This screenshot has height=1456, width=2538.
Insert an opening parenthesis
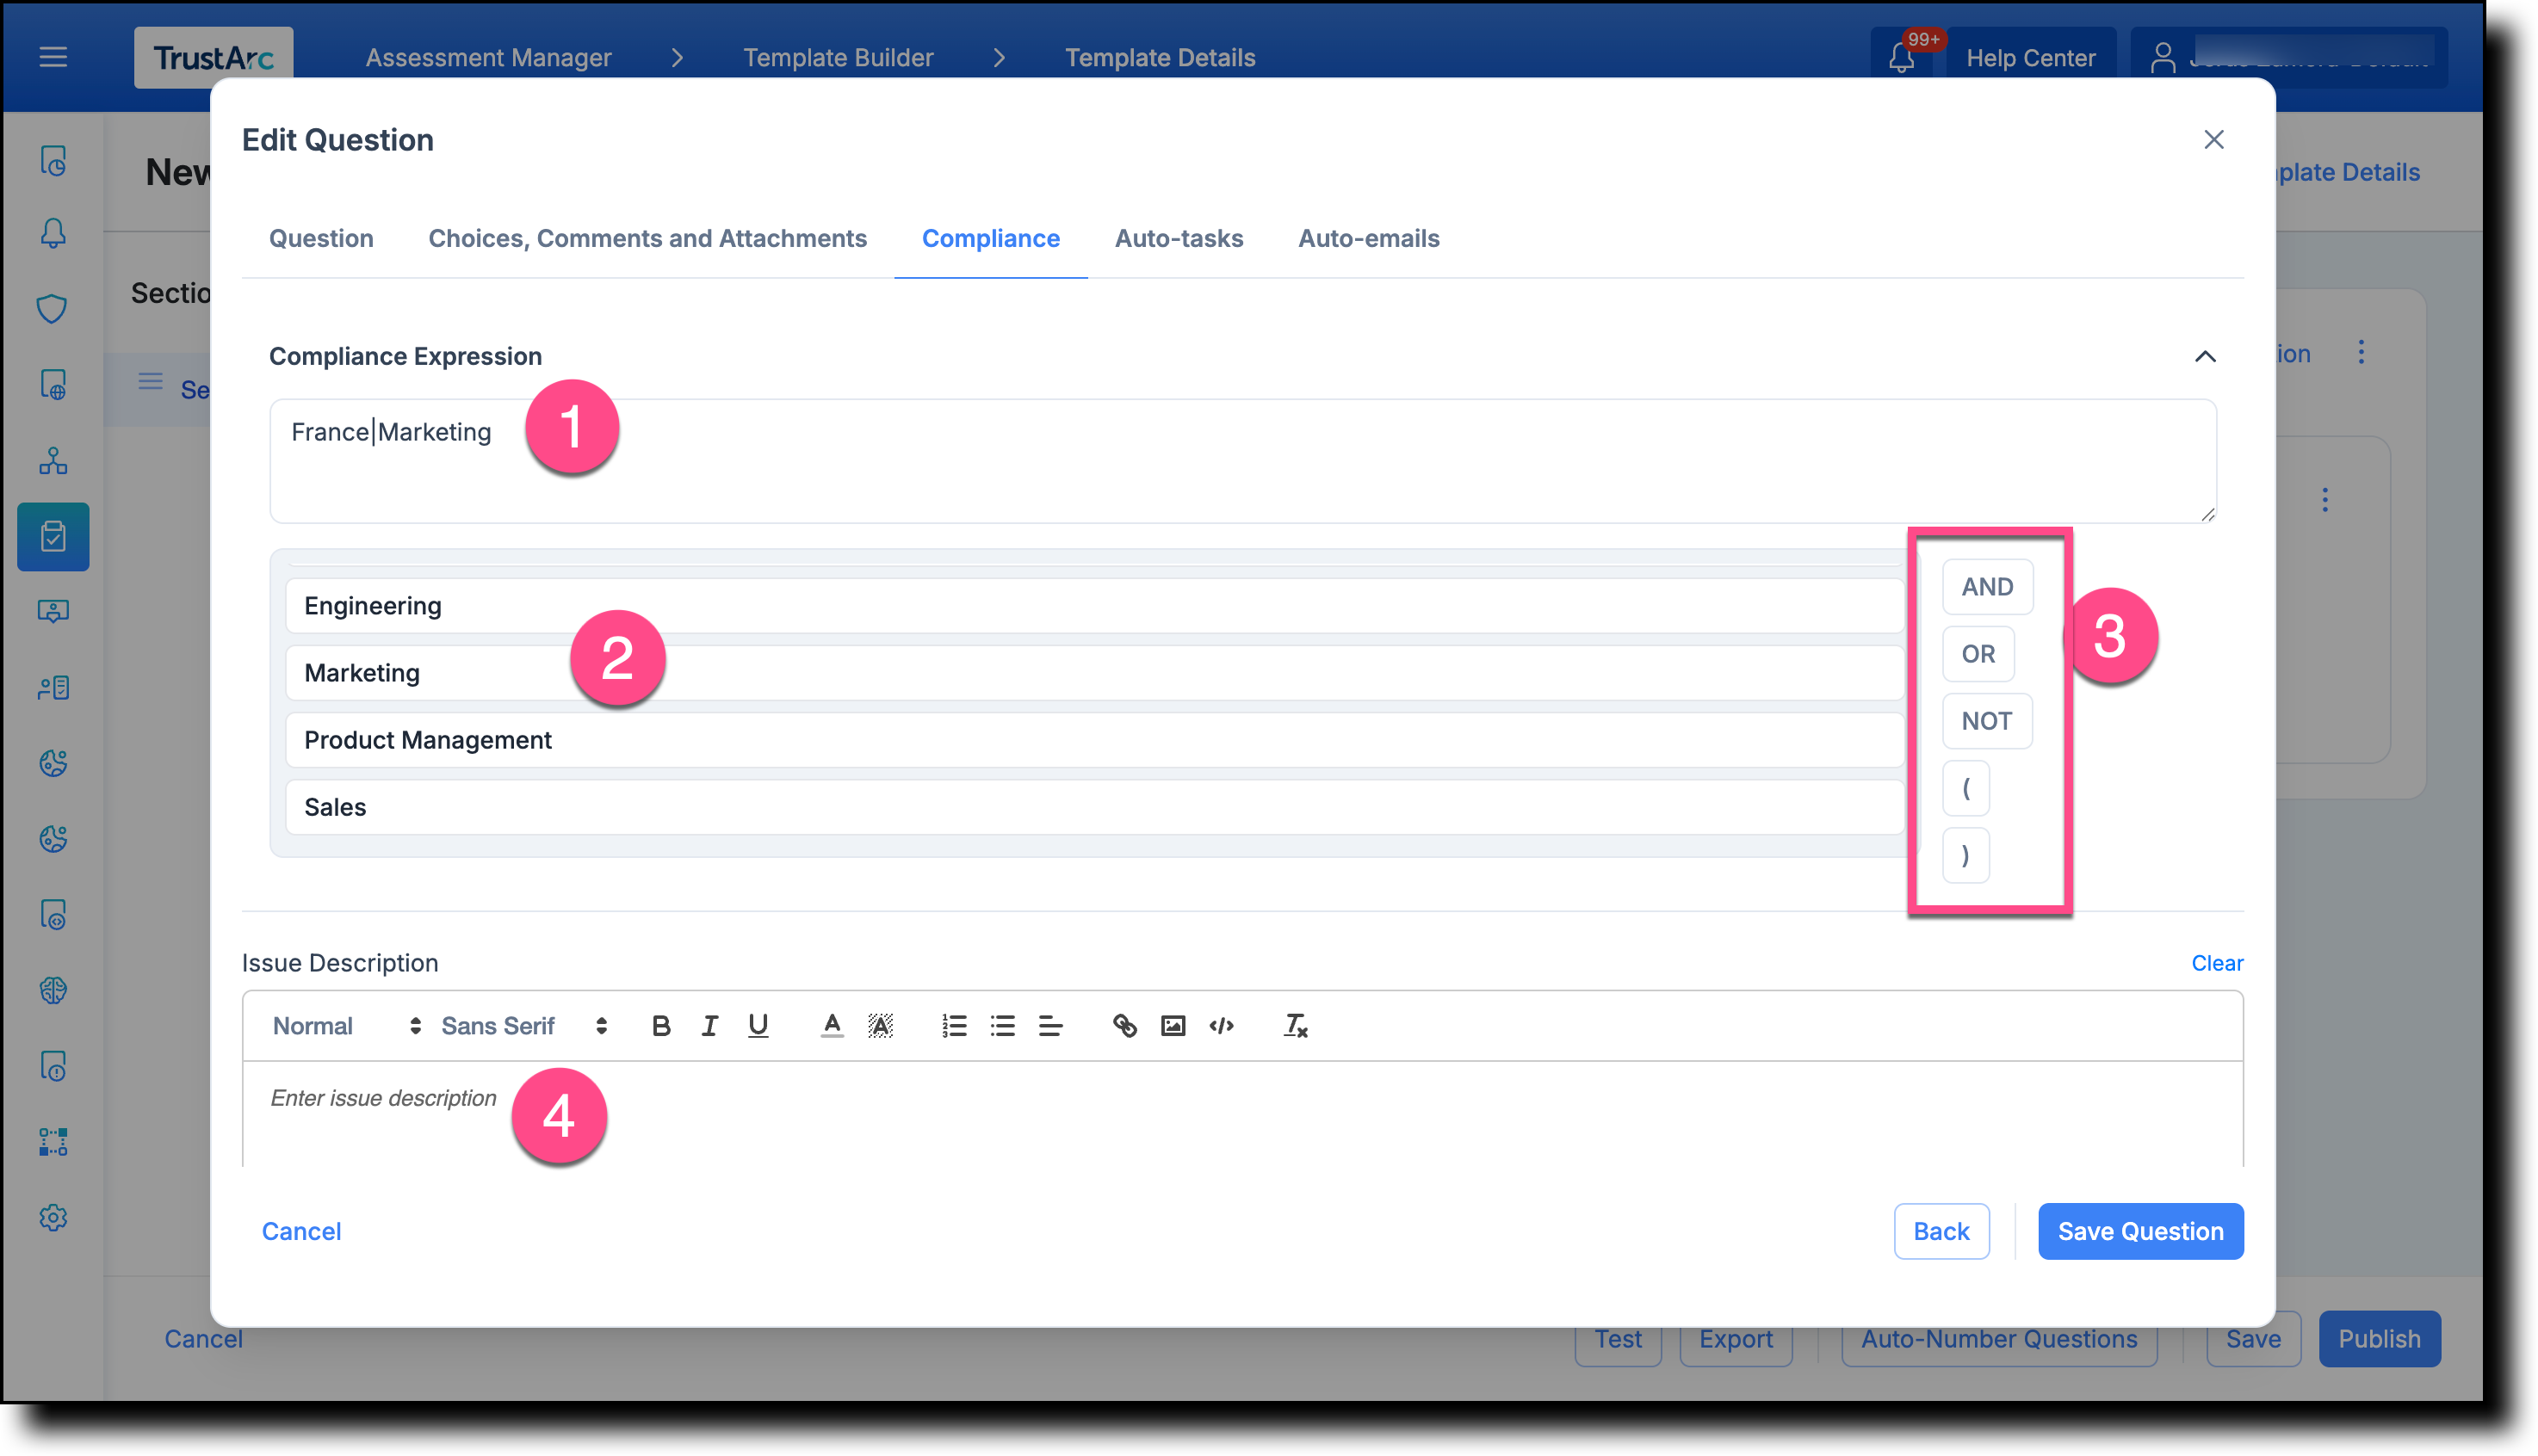point(1965,788)
